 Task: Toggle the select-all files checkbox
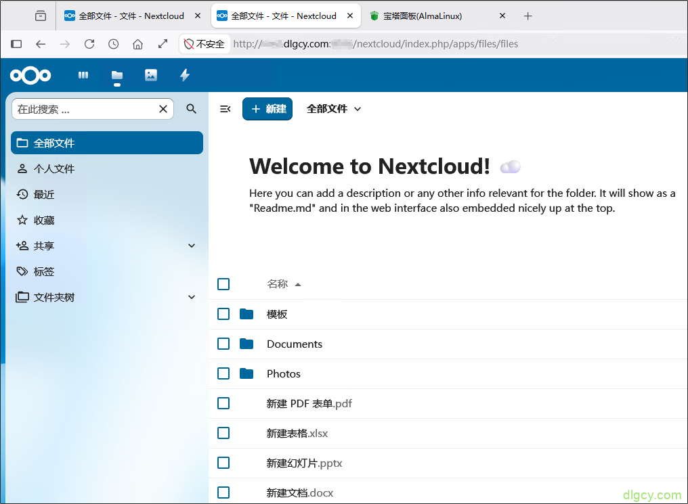click(x=223, y=284)
